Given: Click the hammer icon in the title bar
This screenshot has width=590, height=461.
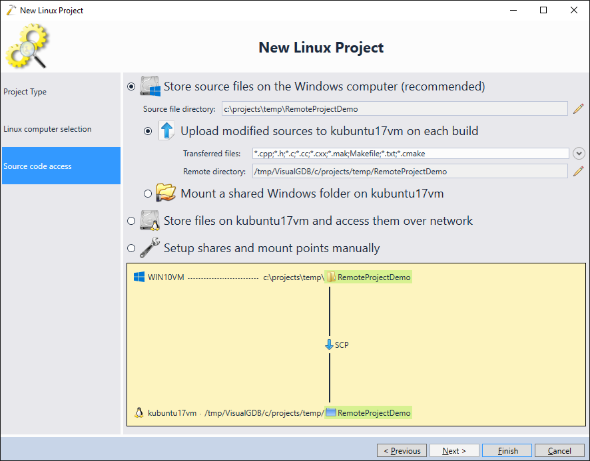Looking at the screenshot, I should (11, 10).
